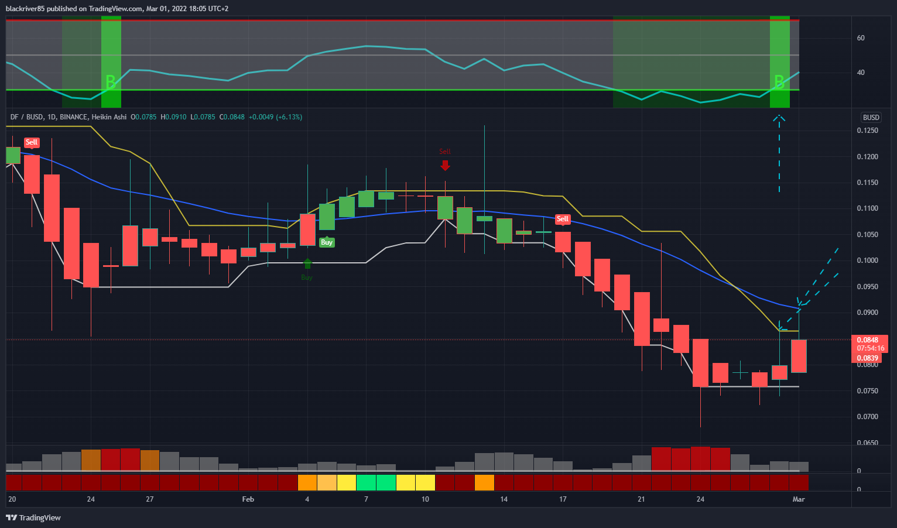Click the light orange cell in the bottom color strip
897x528 pixels.
coord(327,482)
